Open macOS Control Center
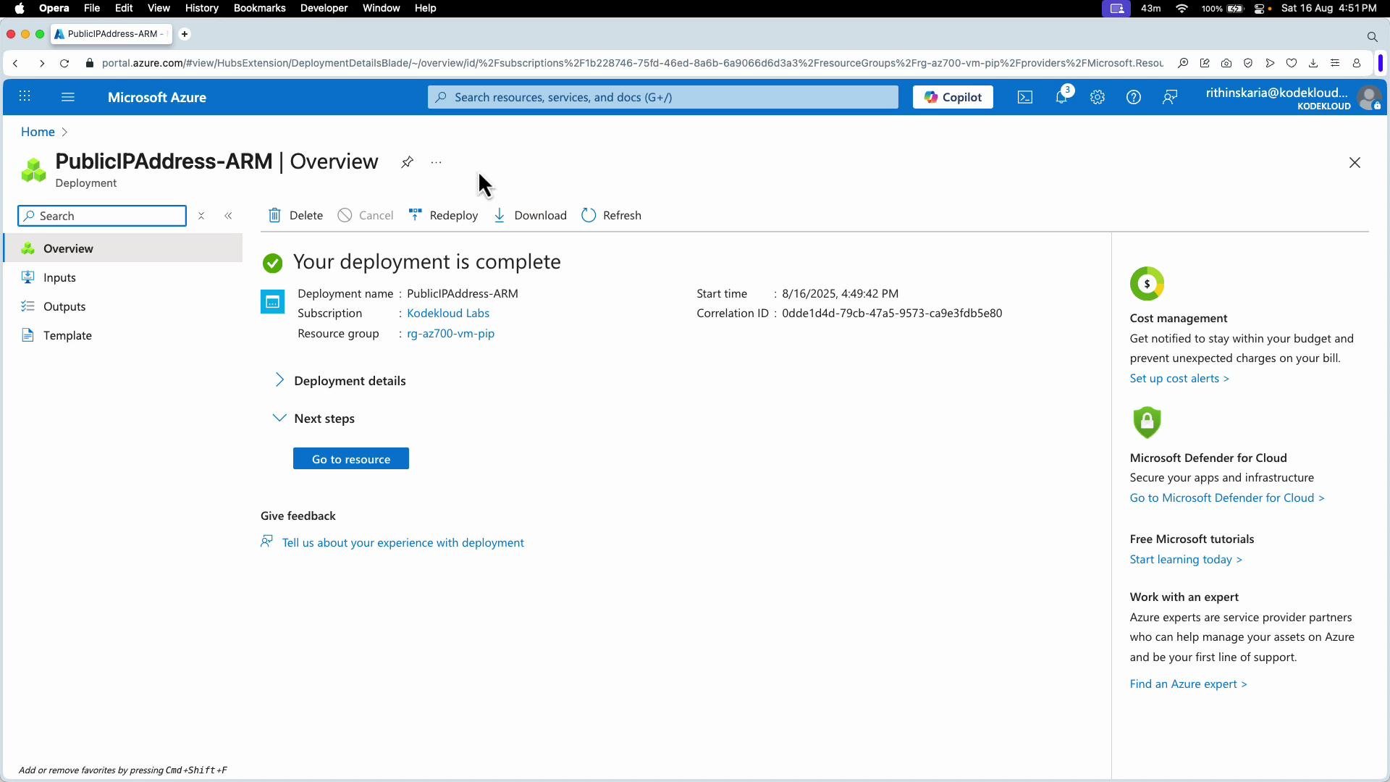 pyautogui.click(x=1259, y=8)
